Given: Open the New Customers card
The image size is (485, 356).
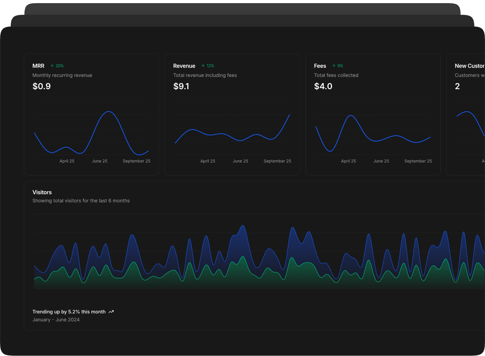Looking at the screenshot, I should point(466,114).
